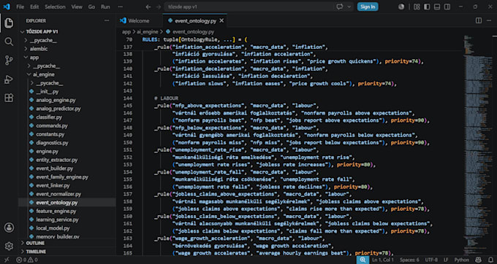Open Customize Layout icon
Image resolution: width=497 pixels, height=264 pixels.
417,7
